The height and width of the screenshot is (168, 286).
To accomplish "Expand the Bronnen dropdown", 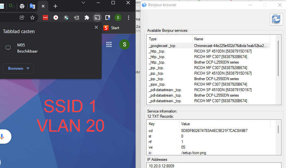I will click(18, 68).
